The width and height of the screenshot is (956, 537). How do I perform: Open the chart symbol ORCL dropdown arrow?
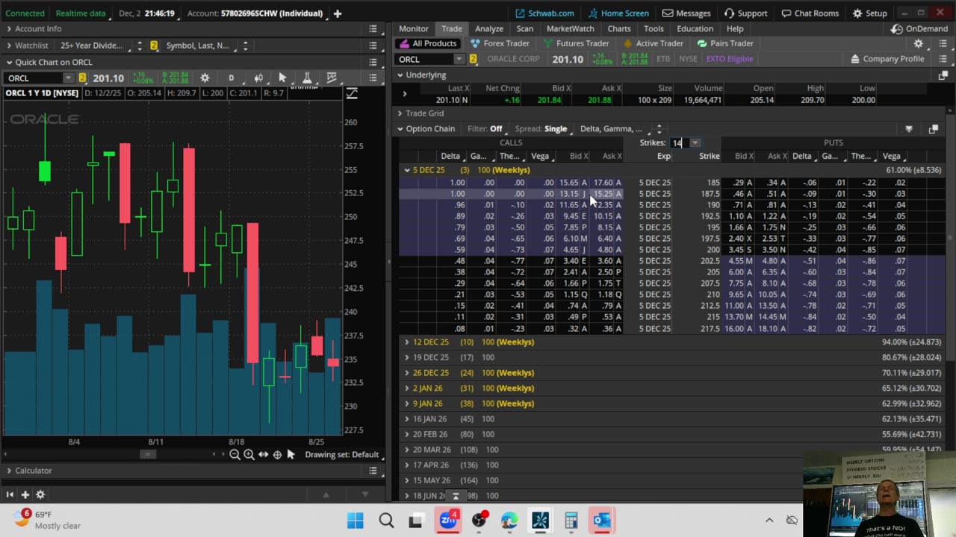(69, 78)
